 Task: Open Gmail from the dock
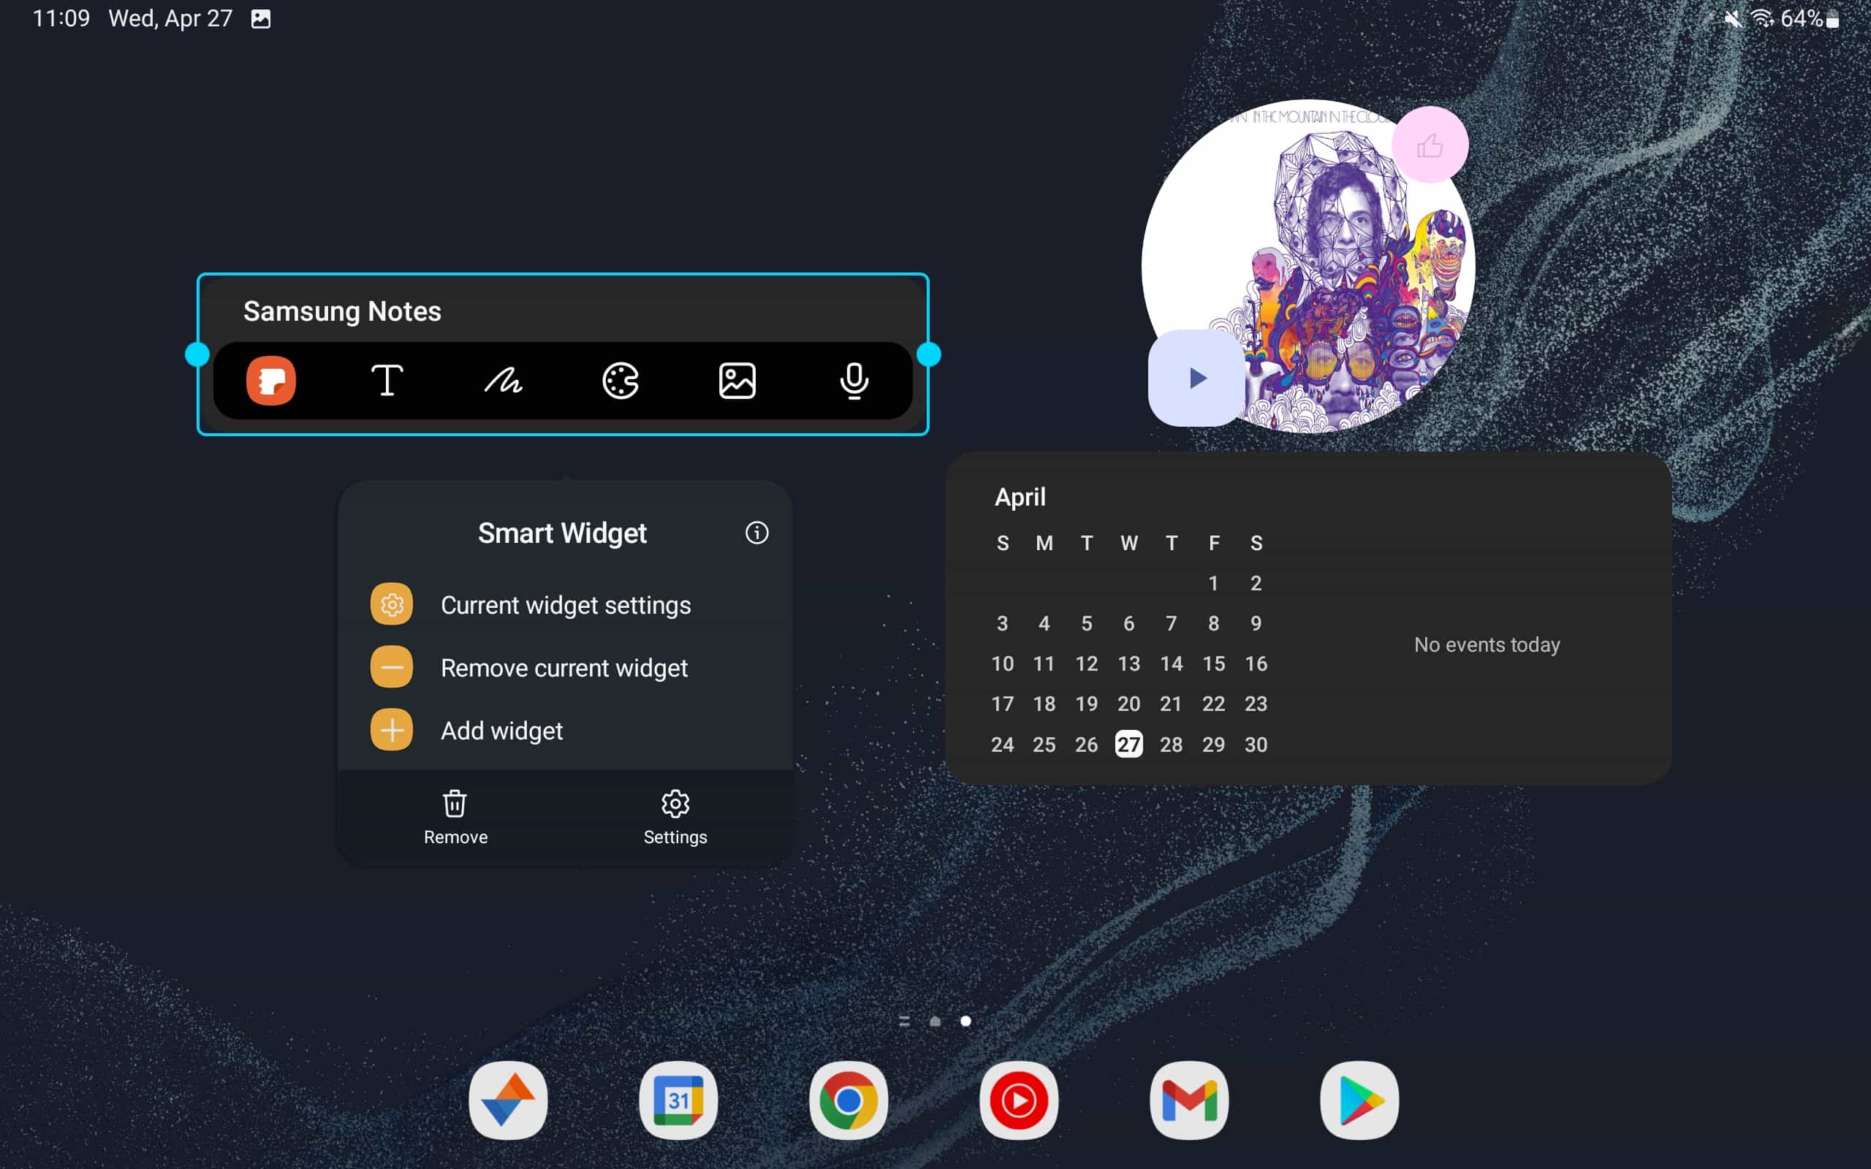(1189, 1101)
